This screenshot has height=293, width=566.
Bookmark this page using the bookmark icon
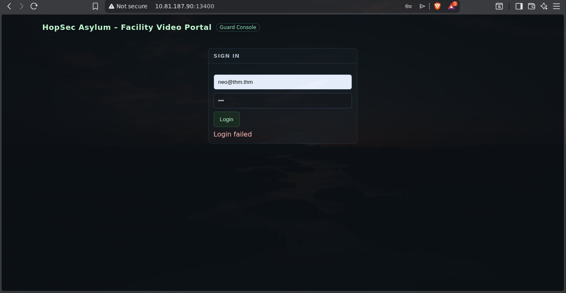(95, 6)
